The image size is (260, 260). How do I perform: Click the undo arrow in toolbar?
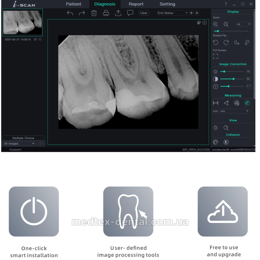pos(70,13)
